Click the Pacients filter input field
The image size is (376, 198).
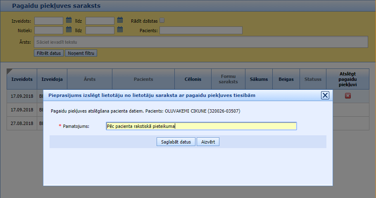[x=201, y=30]
